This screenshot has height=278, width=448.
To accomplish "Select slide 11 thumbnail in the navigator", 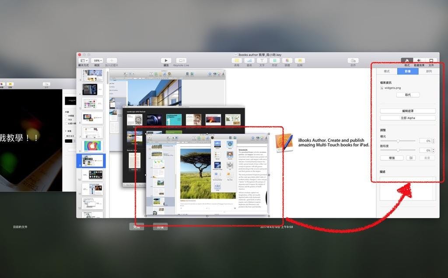I will click(x=92, y=189).
